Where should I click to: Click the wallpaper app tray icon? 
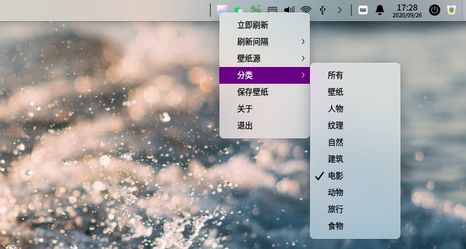[x=223, y=10]
